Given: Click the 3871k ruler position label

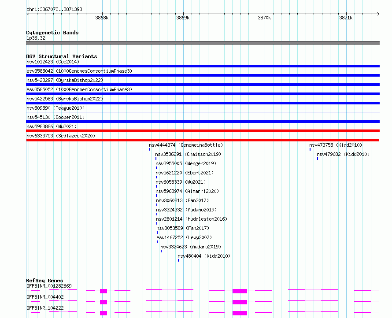Looking at the screenshot, I should (x=346, y=18).
